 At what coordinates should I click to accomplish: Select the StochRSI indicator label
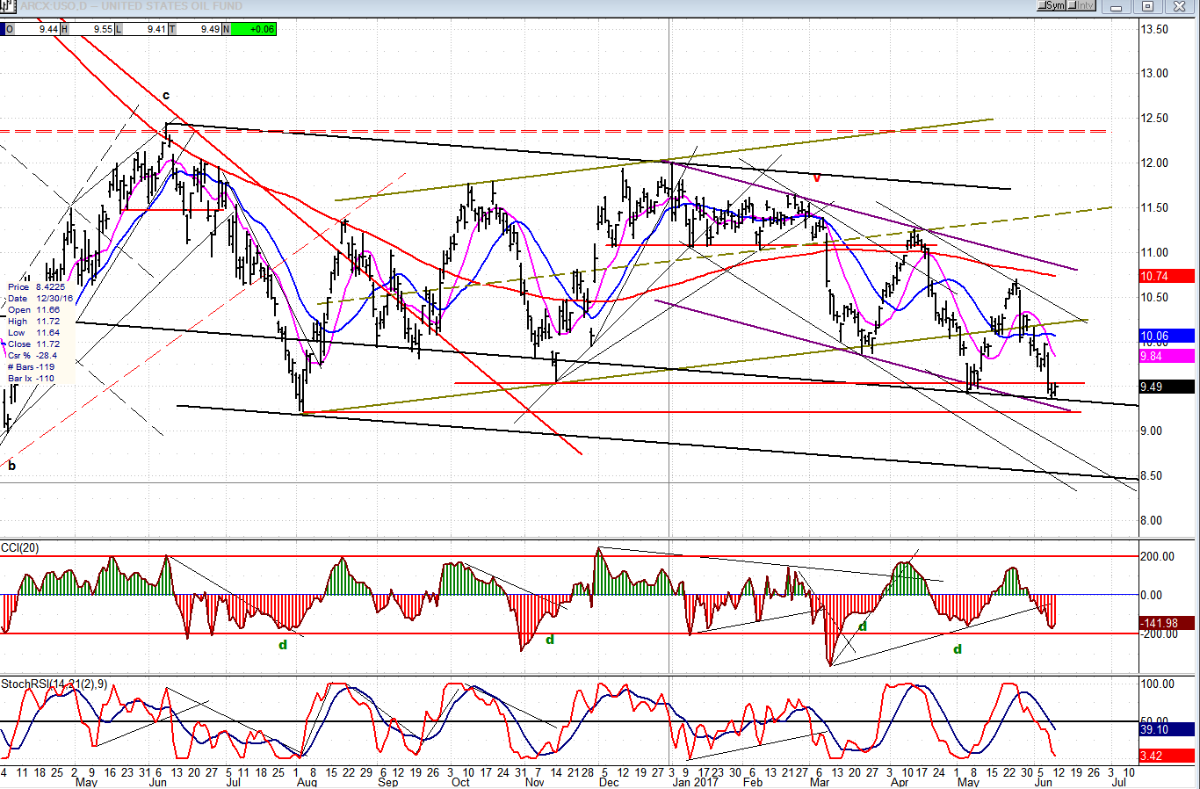pyautogui.click(x=54, y=684)
